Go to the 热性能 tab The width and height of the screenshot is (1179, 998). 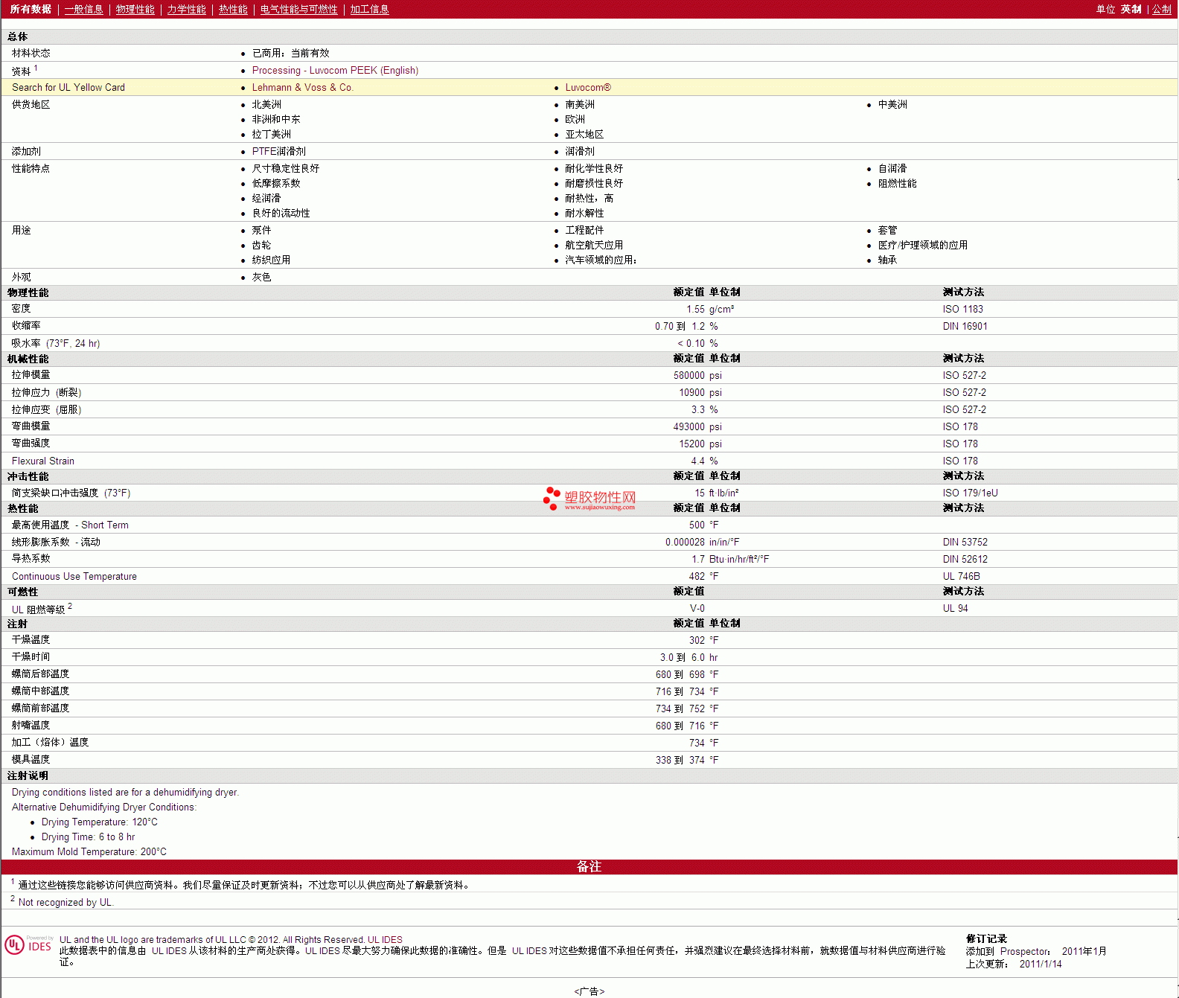[x=233, y=9]
